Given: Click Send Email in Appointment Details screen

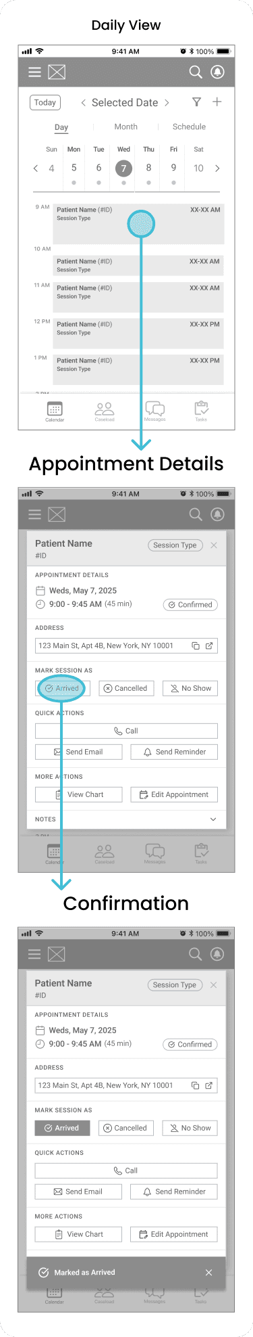Looking at the screenshot, I should pos(78,752).
